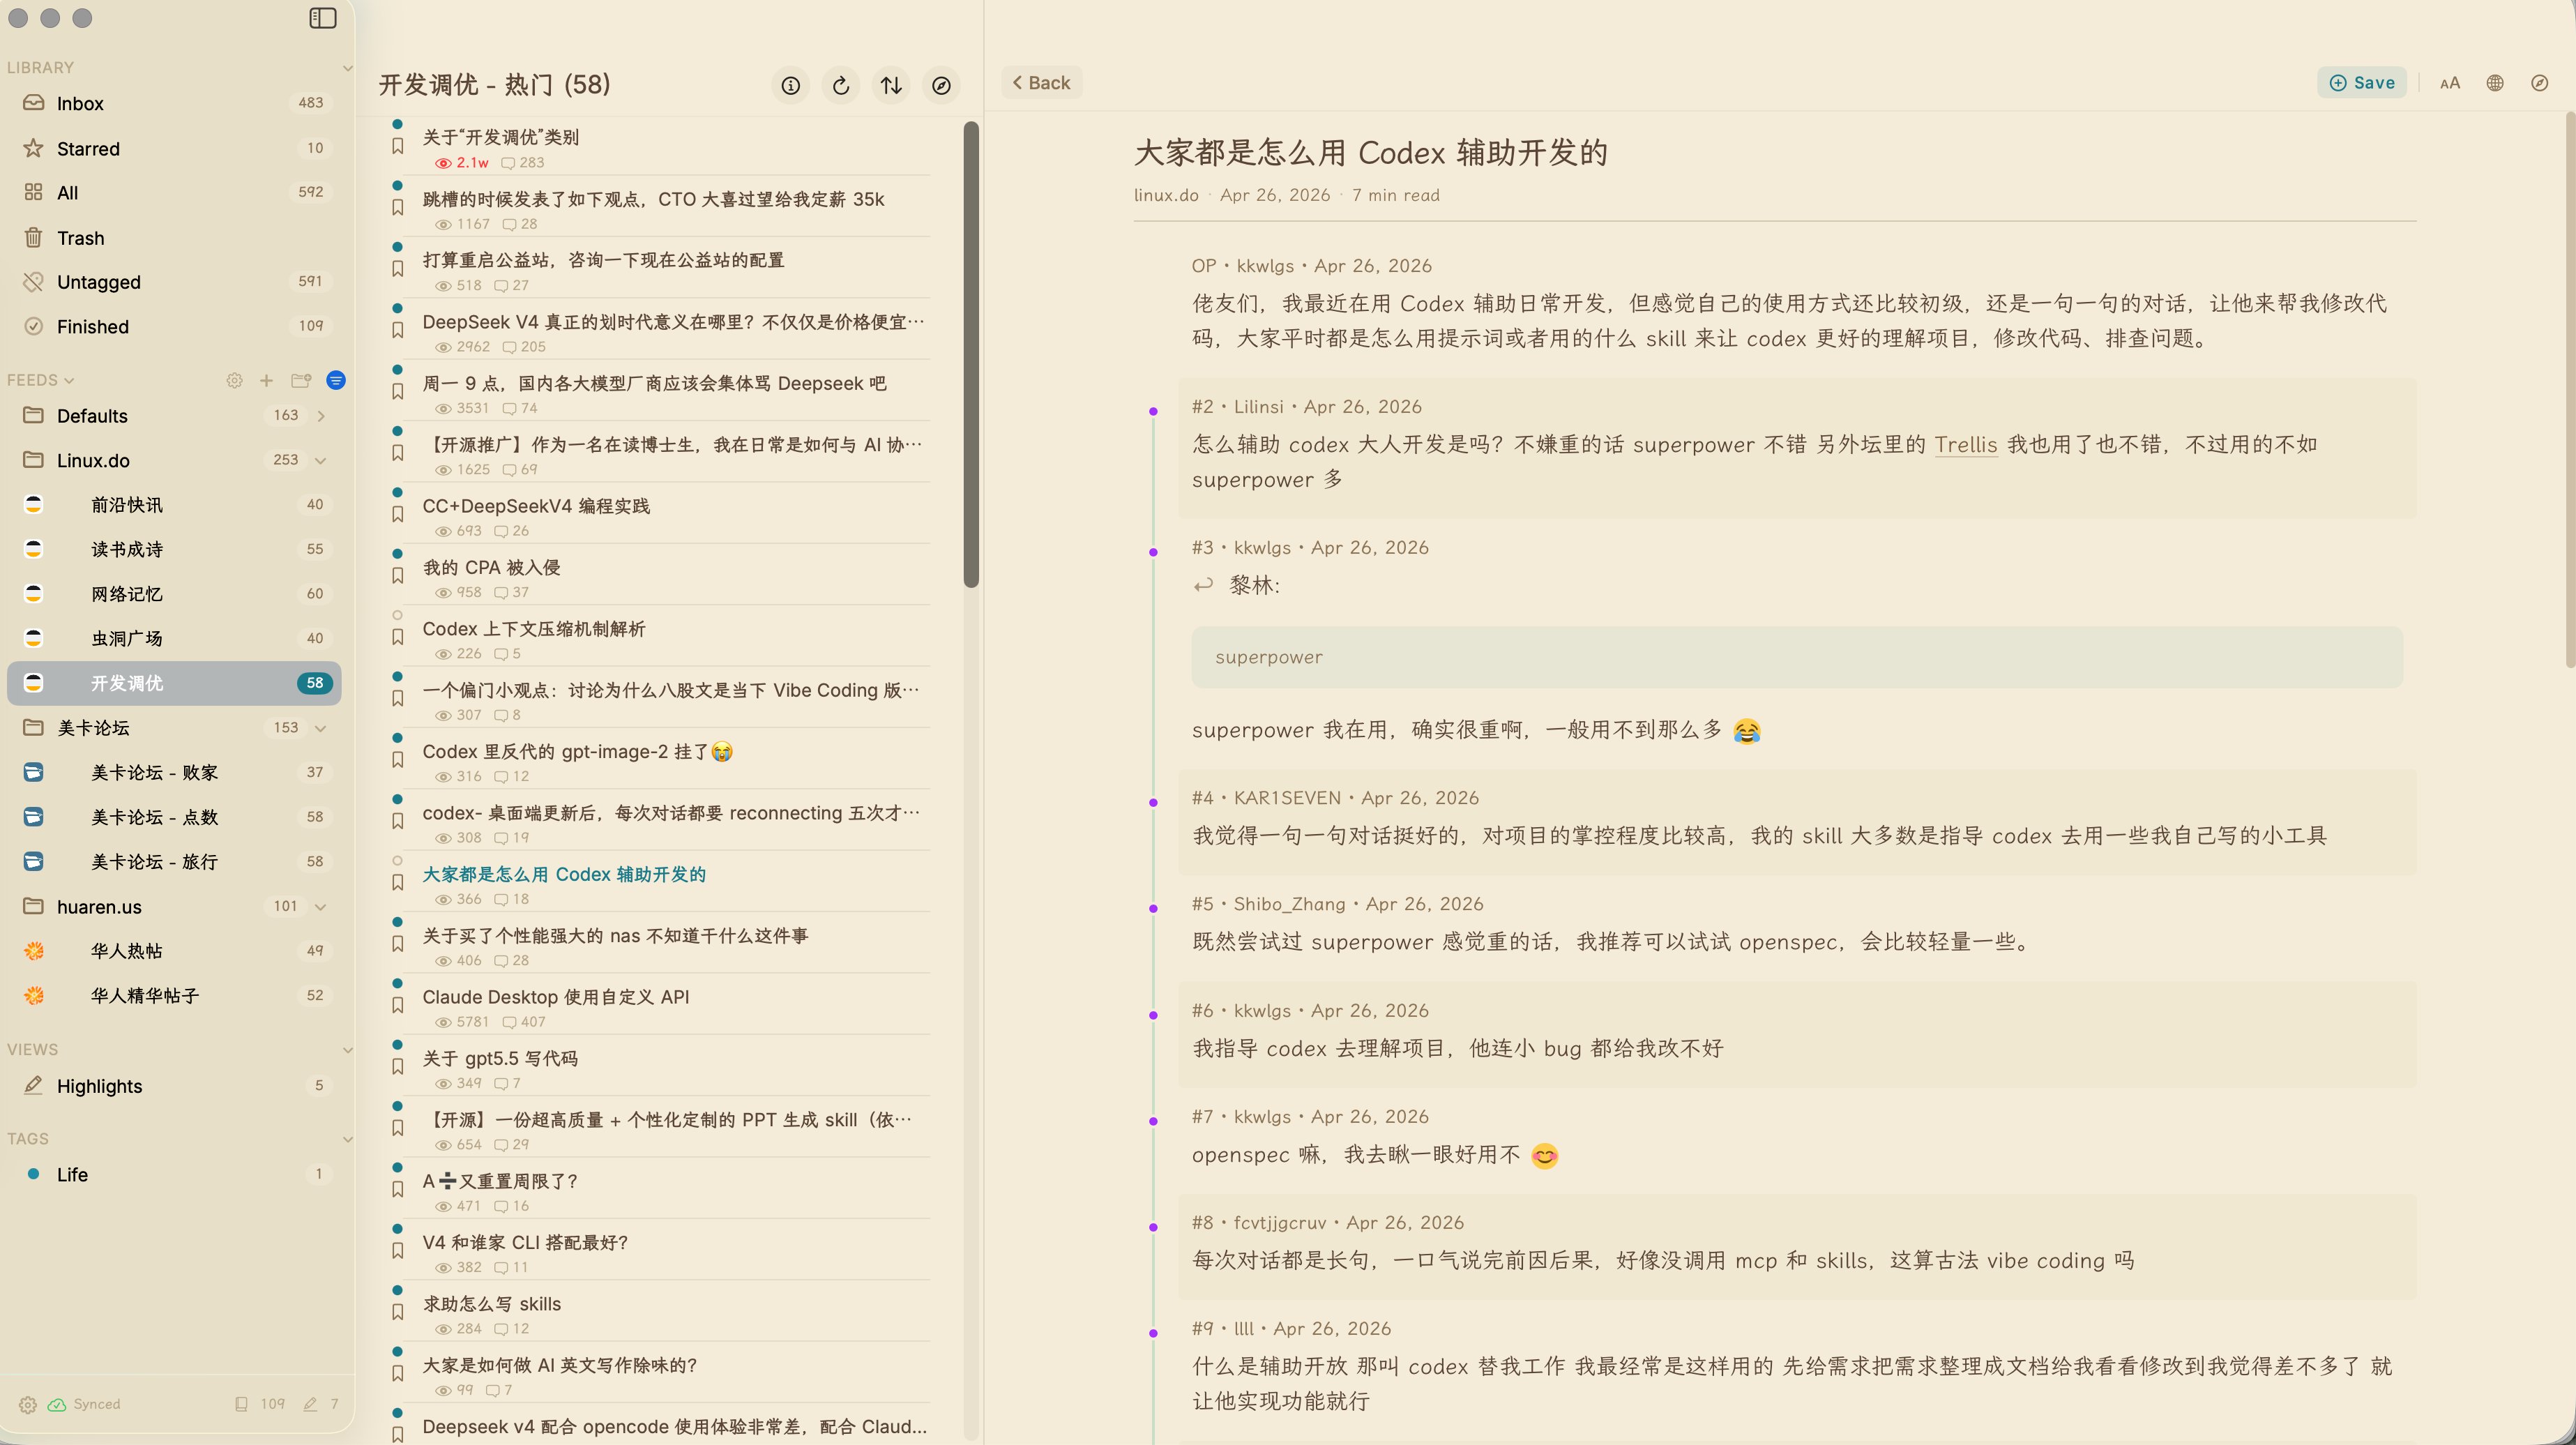The image size is (2576, 1445).
Task: Click the Synced cloud status icon
Action: 57,1404
